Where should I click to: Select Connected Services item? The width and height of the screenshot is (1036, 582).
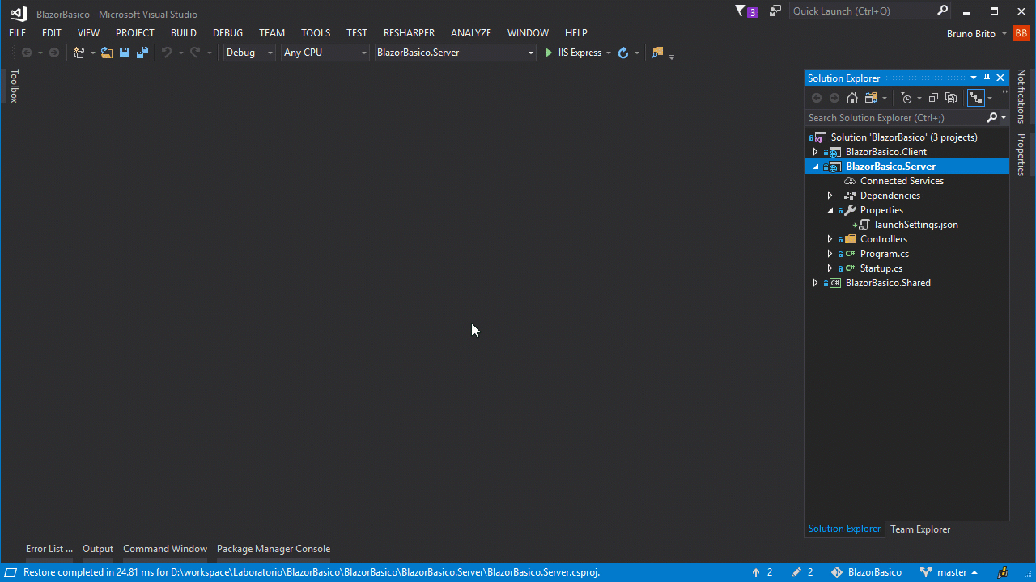tap(902, 181)
